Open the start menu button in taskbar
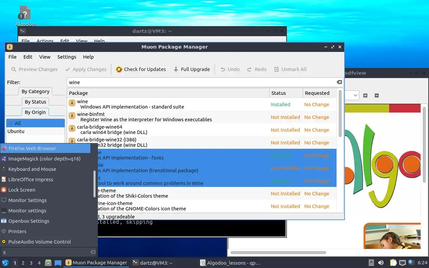This screenshot has height=268, width=429. pyautogui.click(x=5, y=263)
